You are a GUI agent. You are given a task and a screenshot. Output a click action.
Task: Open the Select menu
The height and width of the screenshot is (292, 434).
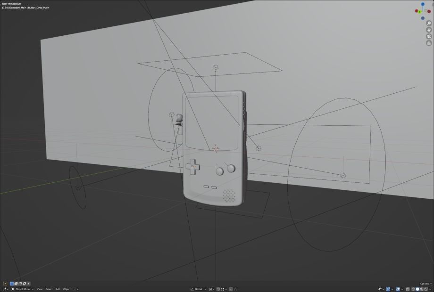[x=49, y=289]
